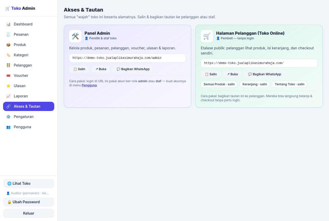Viewport: 329px width, 221px height.
Task: Click the Pelanggan people icon
Action: [8, 65]
